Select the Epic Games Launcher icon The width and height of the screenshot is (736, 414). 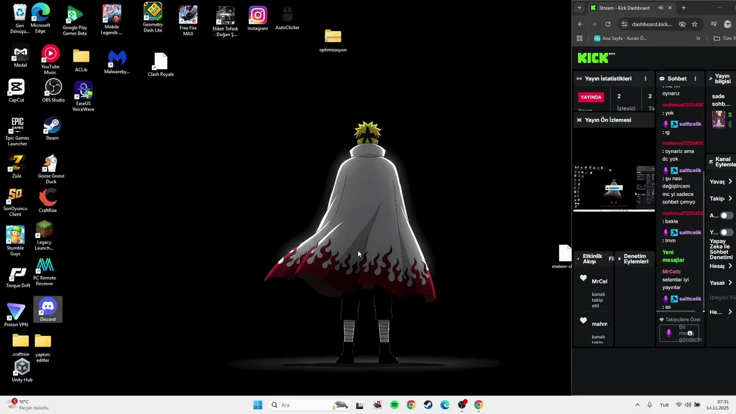pyautogui.click(x=17, y=132)
